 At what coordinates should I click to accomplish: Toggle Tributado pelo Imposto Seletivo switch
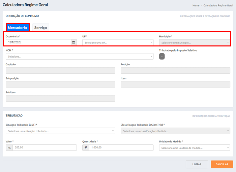click(162, 57)
